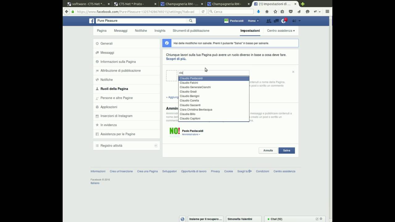Screen dimensions: 395x222
Task: Pick Claudio Carella from the dropdown
Action: pos(214,101)
